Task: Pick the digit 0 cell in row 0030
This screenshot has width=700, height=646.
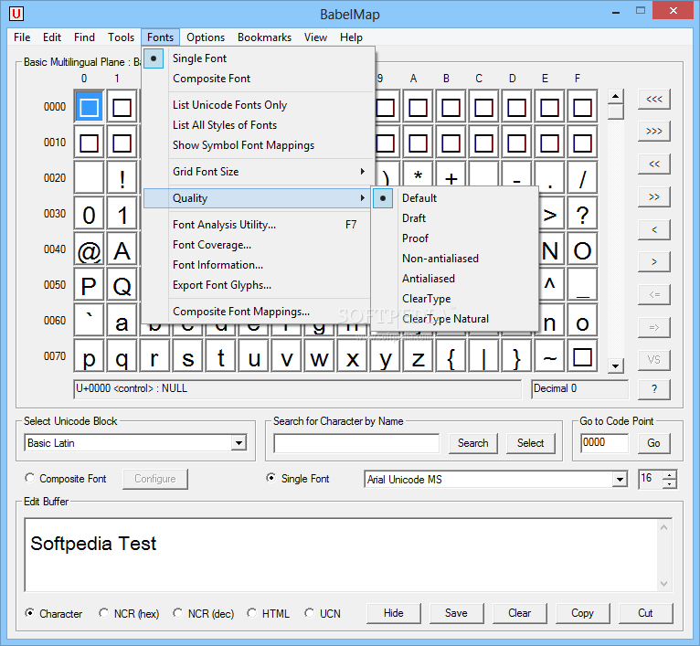Action: coord(89,215)
